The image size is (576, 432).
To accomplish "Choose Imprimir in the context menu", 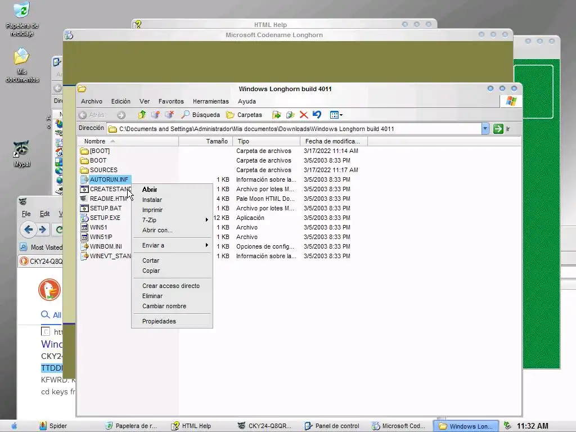I will tap(172, 210).
